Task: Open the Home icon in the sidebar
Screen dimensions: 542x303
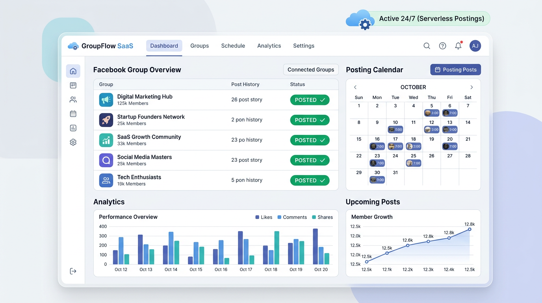Action: (x=73, y=71)
